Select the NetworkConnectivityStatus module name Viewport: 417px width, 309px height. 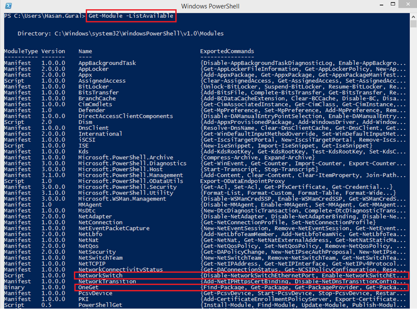click(x=120, y=270)
